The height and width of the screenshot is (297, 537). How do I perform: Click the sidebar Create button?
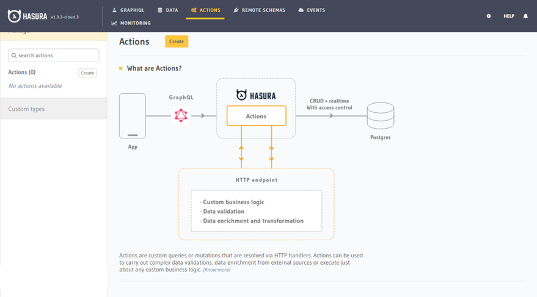tap(87, 73)
